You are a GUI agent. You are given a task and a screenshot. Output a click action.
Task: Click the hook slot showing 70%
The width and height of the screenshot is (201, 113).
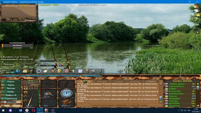tap(49, 103)
